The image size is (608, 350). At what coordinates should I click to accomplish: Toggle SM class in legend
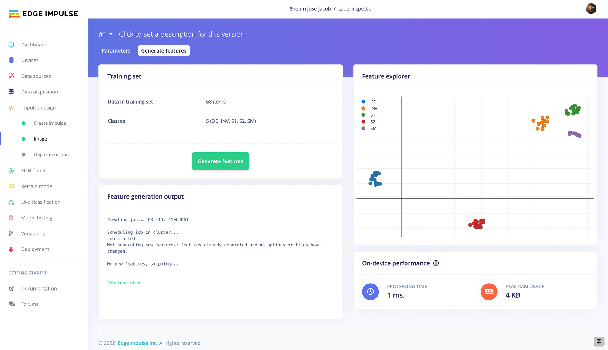click(373, 128)
